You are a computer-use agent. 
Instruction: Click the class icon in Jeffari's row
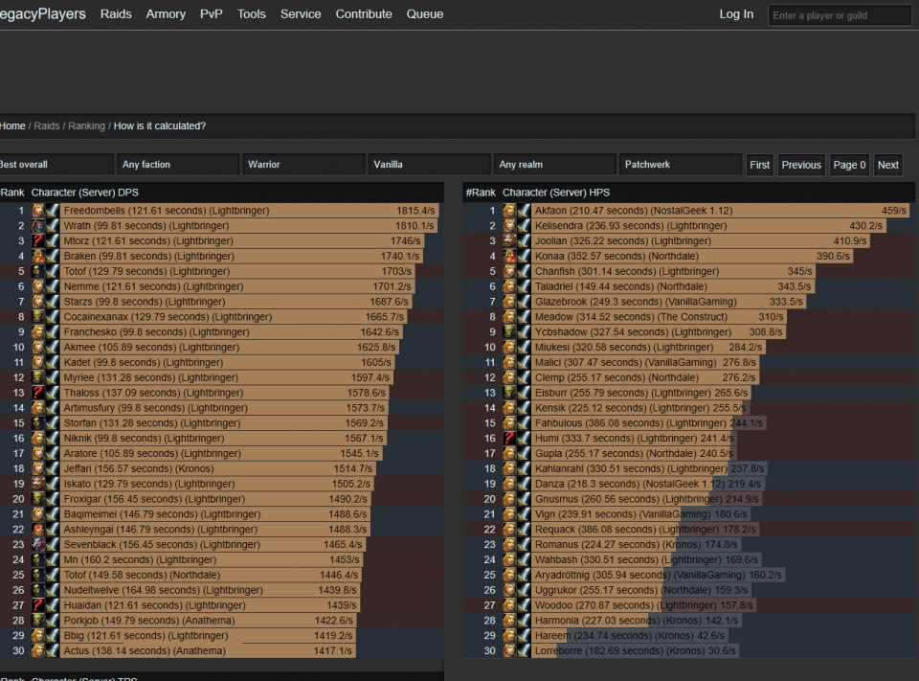coord(52,468)
